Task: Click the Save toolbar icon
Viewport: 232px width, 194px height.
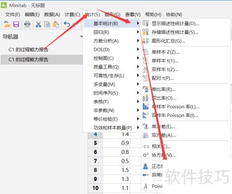Action: click(x=16, y=24)
